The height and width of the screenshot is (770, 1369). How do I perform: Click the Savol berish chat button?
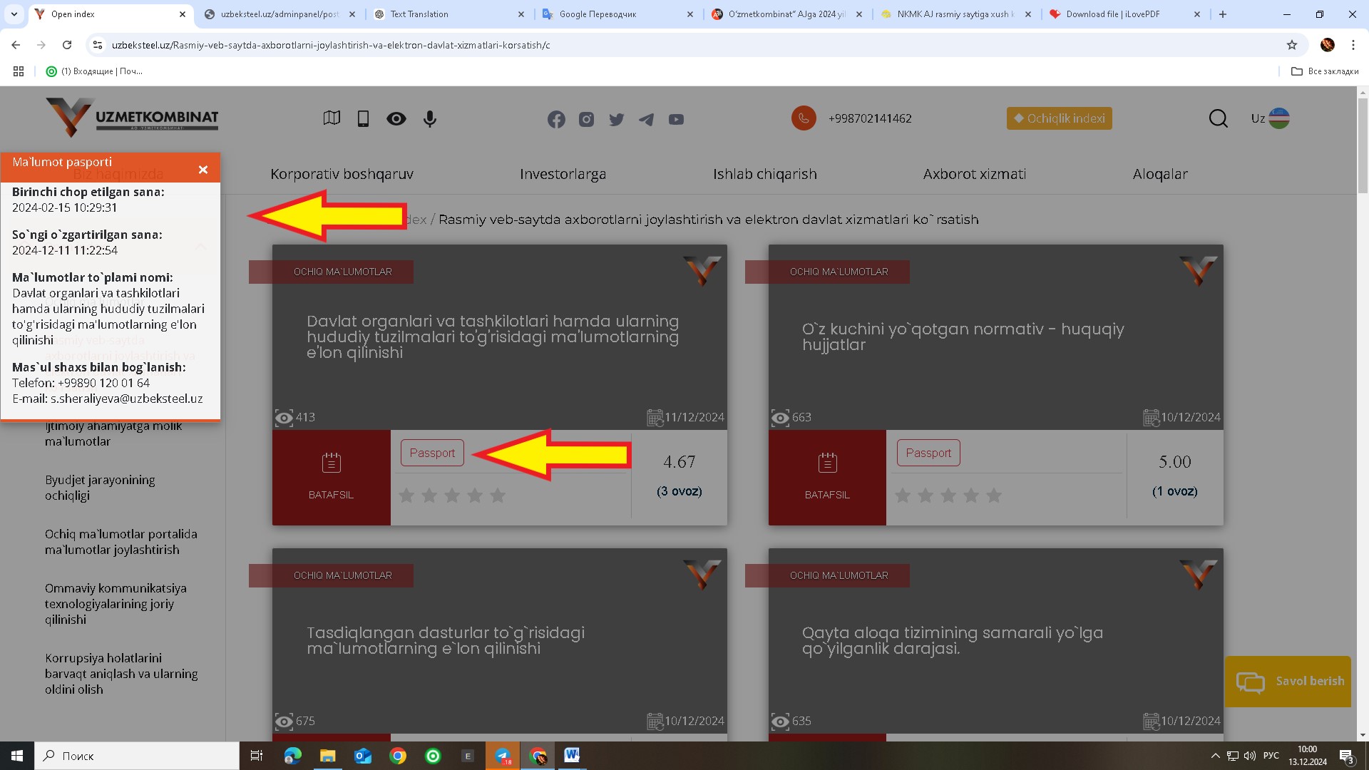[x=1288, y=682]
